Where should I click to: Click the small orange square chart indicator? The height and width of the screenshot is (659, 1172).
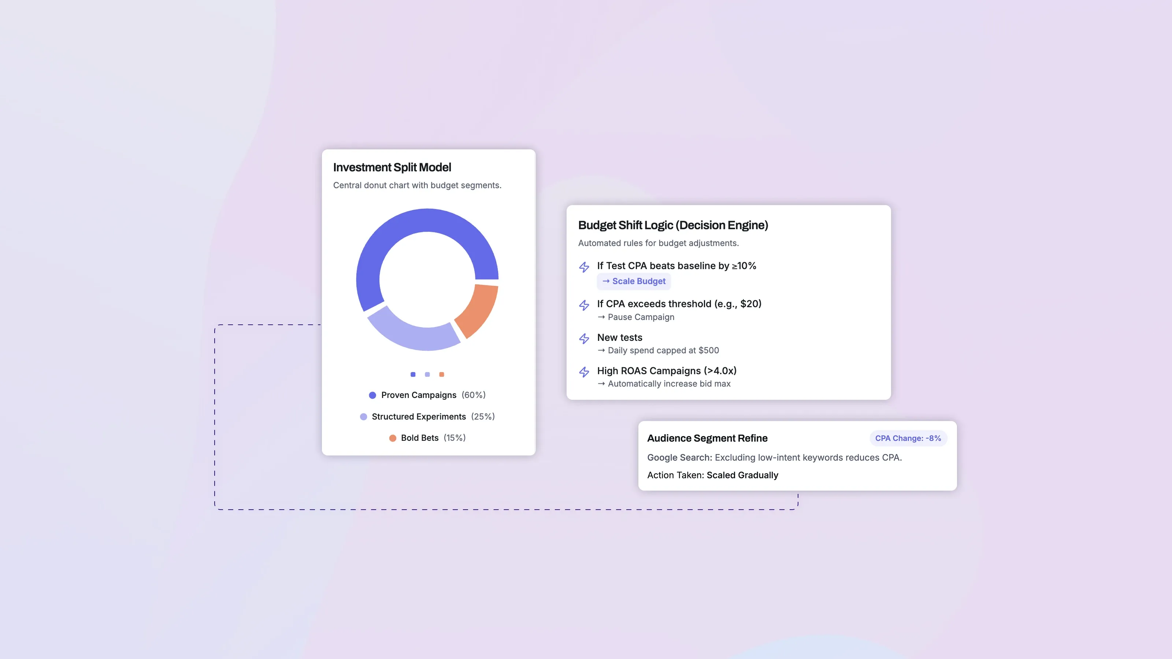pyautogui.click(x=441, y=374)
